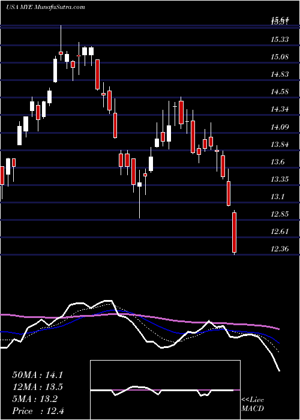Select the 14.09 price axis label
Image resolution: width=300 pixels, height=420 pixels.
[280, 127]
